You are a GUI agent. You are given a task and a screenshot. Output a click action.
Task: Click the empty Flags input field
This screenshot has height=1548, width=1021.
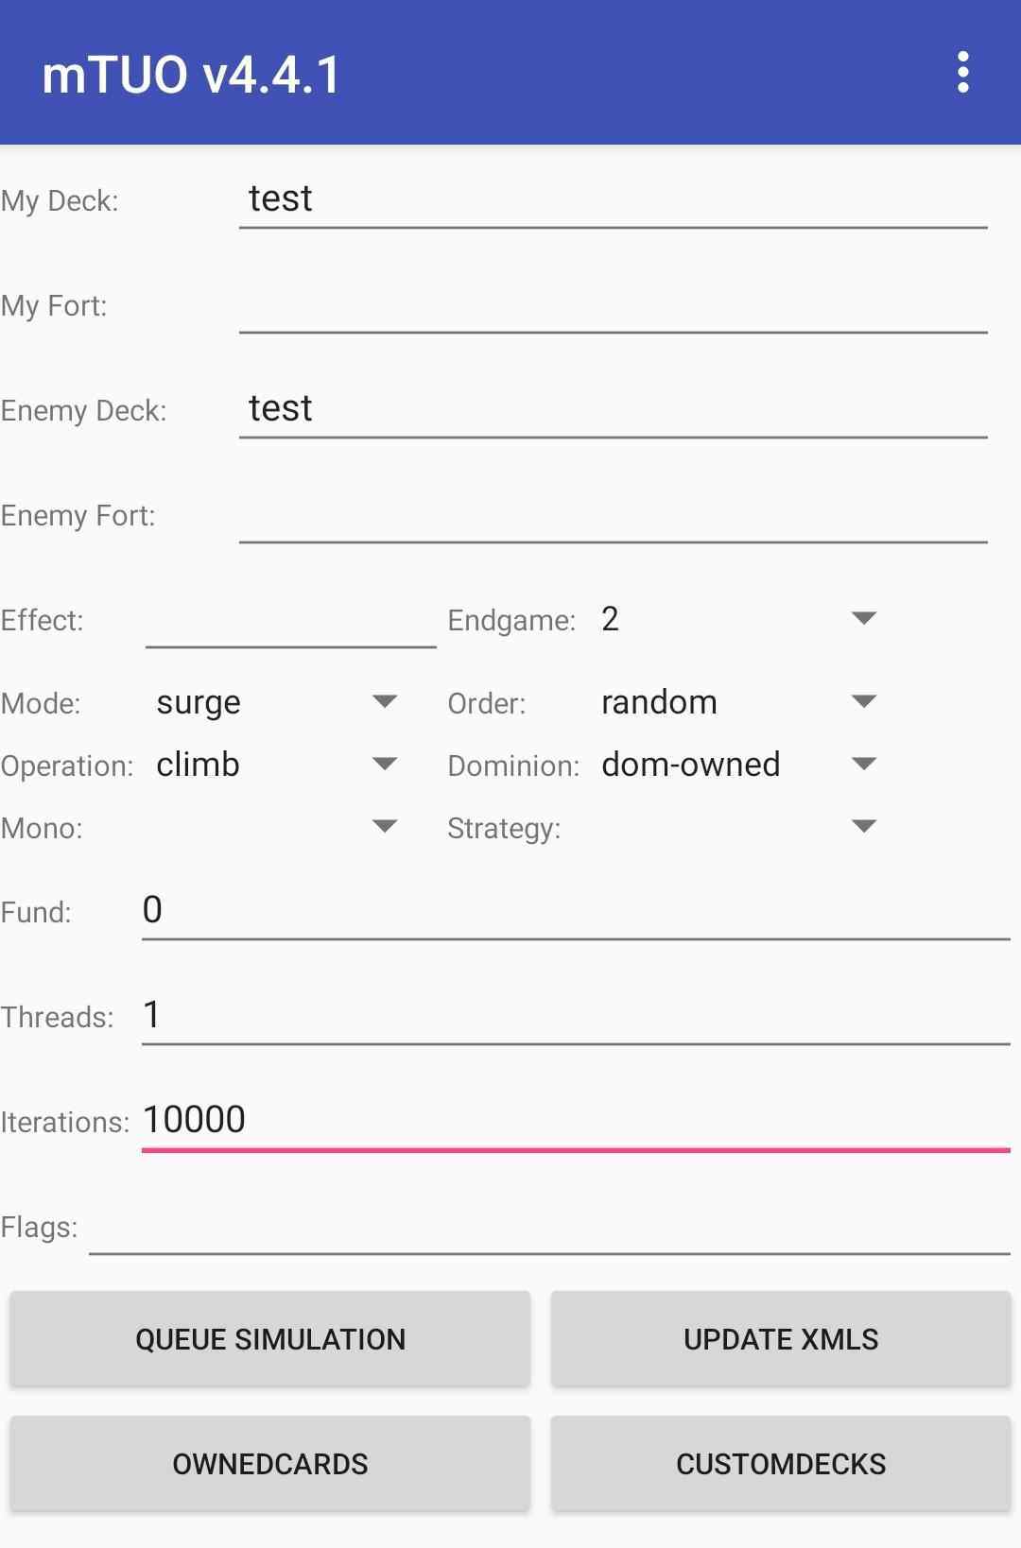coord(548,1226)
